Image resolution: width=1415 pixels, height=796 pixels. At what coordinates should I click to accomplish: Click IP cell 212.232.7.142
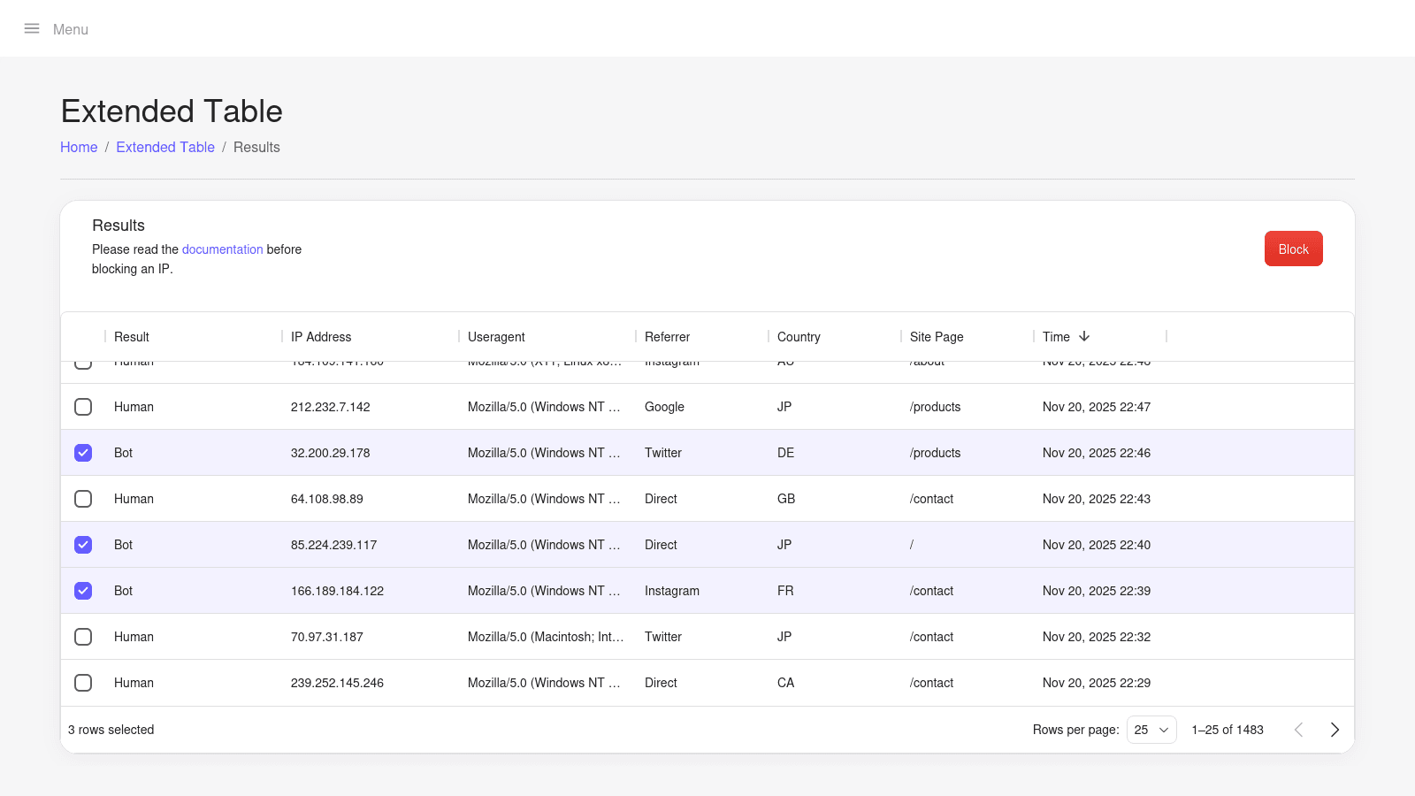(x=331, y=407)
